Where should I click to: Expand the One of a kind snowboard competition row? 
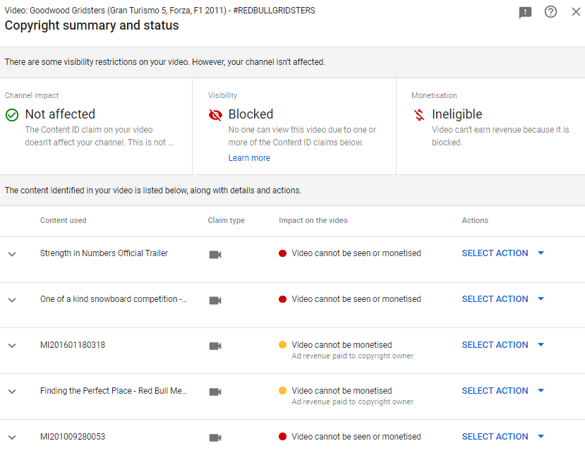coord(12,300)
